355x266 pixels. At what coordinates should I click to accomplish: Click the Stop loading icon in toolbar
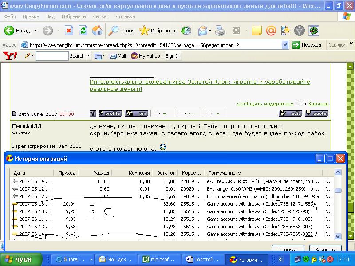tap(69, 31)
